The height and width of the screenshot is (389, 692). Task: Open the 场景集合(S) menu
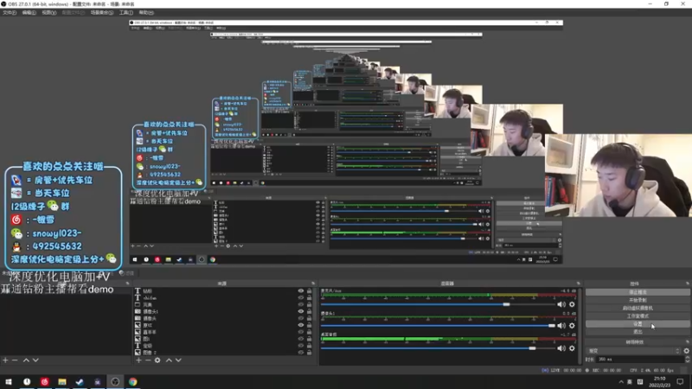(x=102, y=12)
